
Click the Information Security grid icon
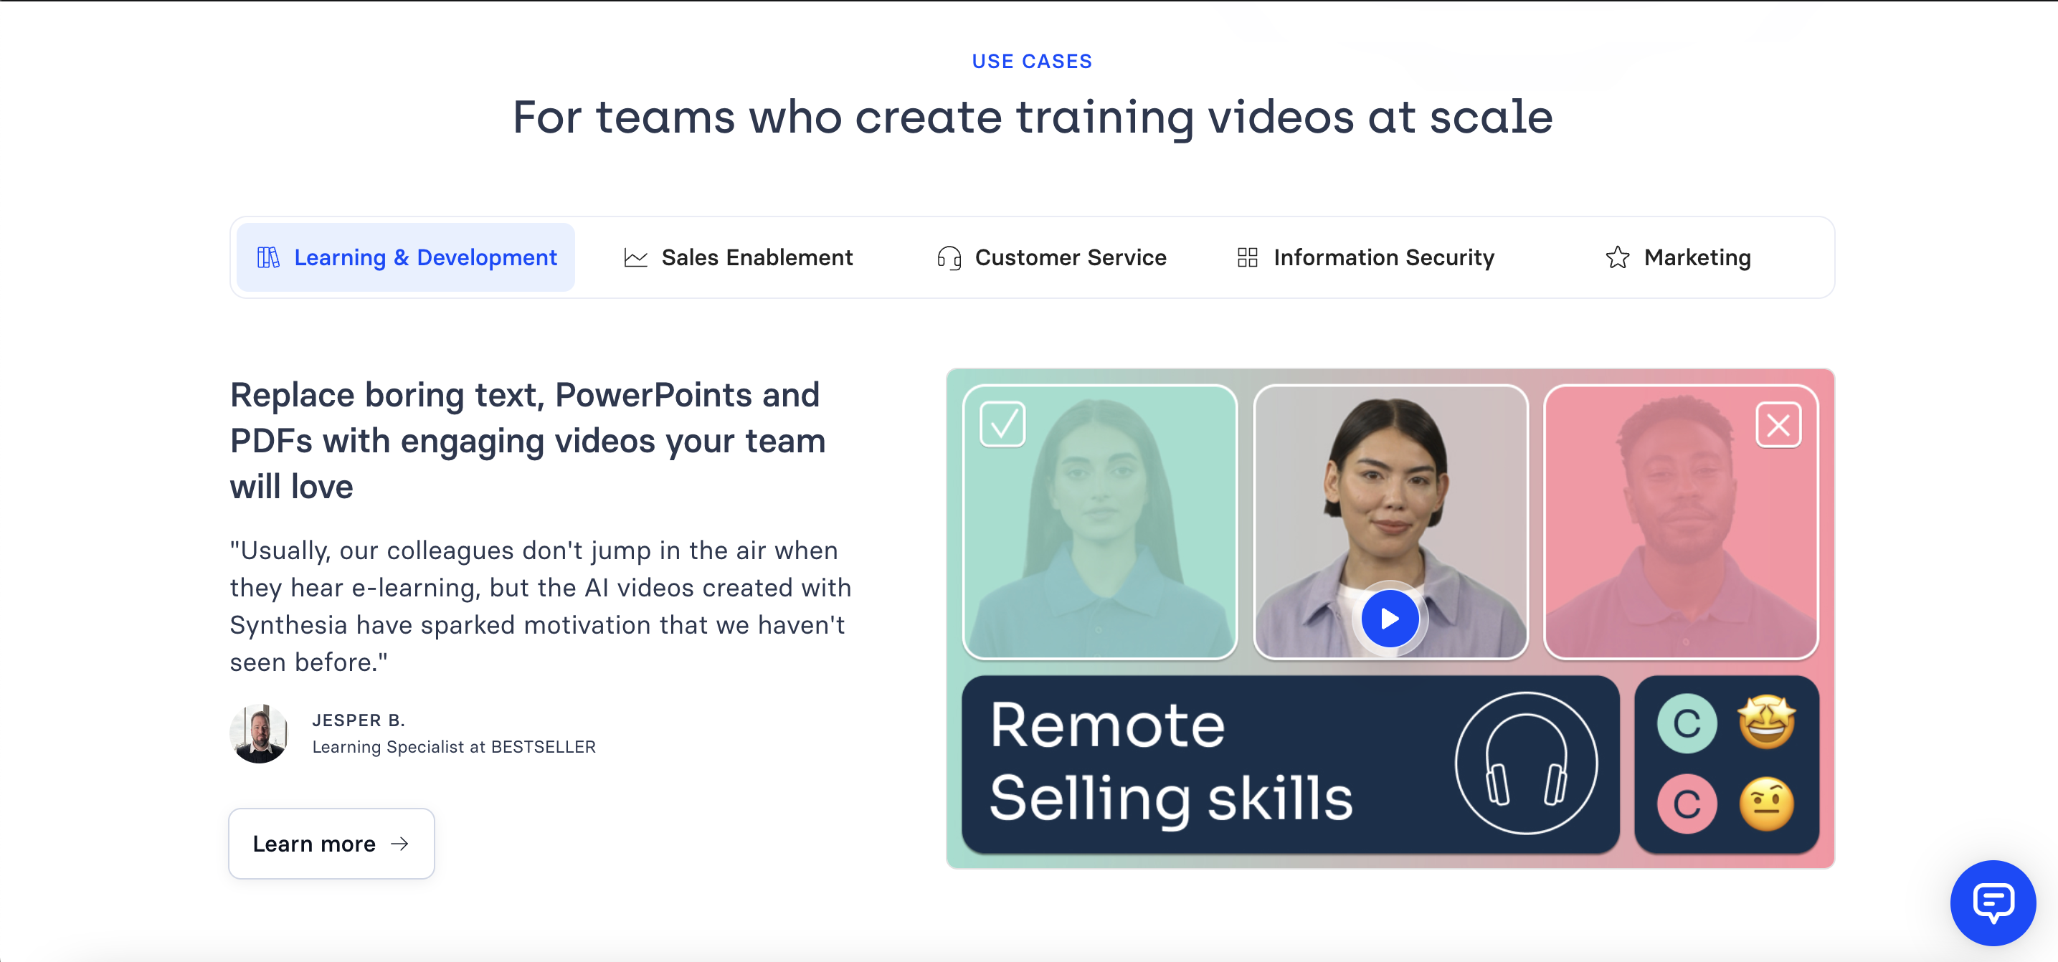coord(1244,257)
